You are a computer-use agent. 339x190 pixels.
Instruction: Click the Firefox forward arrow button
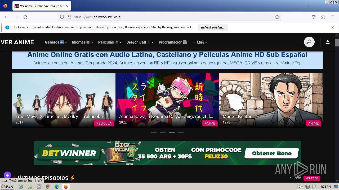pos(16,17)
